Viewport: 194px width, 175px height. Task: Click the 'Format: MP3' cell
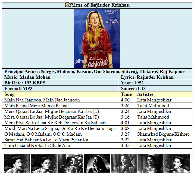pyautogui.click(x=60, y=88)
